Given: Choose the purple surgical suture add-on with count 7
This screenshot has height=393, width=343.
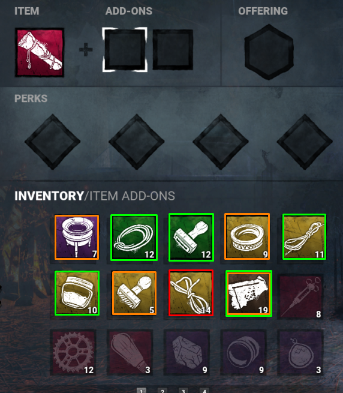Looking at the screenshot, I should (77, 237).
